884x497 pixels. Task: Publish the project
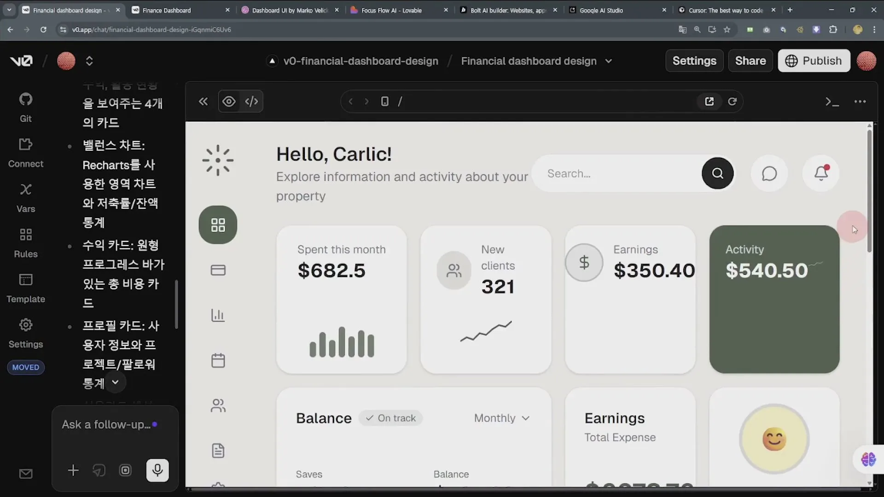(x=814, y=61)
